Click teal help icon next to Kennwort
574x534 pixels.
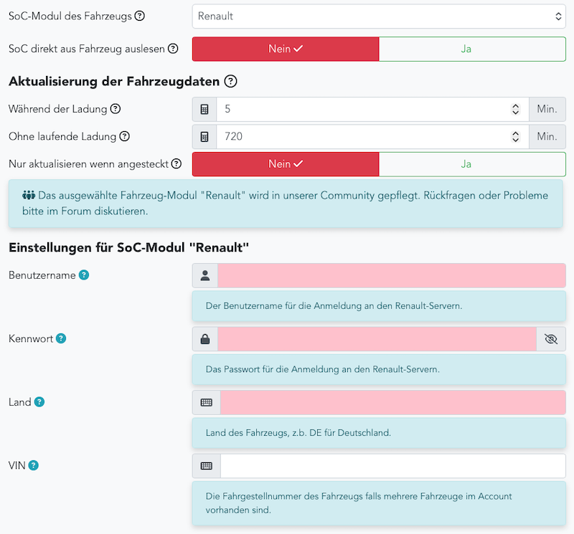tap(61, 338)
